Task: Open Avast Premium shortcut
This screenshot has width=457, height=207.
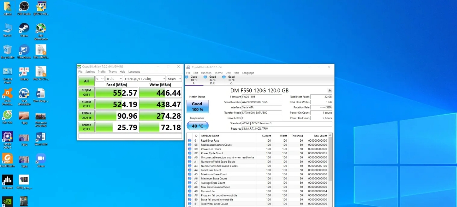Action: pos(8,97)
